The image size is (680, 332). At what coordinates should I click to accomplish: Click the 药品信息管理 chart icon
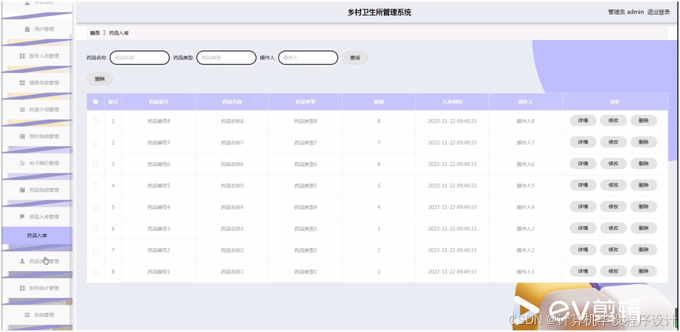click(x=22, y=190)
